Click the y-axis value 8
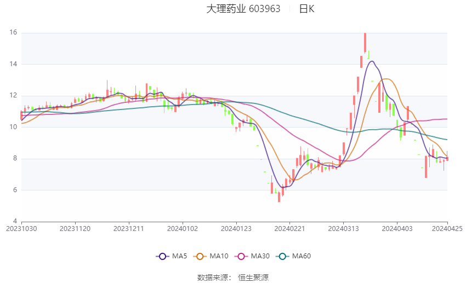The height and width of the screenshot is (283, 466). pyautogui.click(x=15, y=158)
